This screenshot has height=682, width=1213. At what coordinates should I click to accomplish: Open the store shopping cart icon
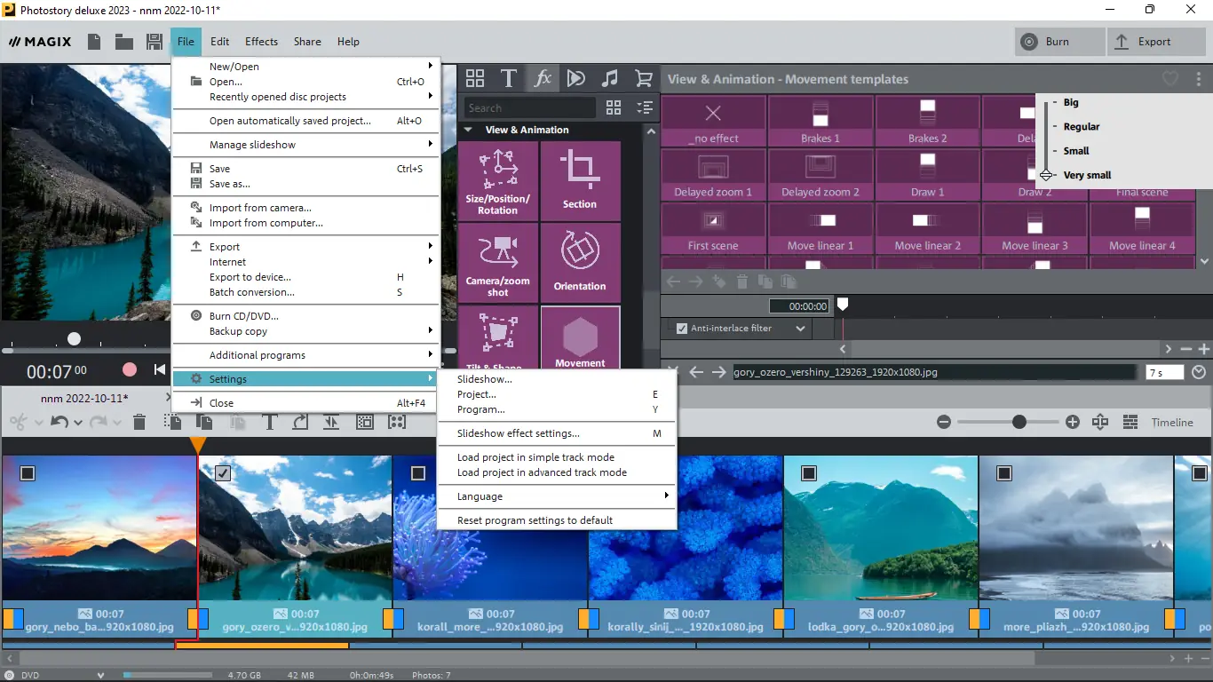pos(644,79)
